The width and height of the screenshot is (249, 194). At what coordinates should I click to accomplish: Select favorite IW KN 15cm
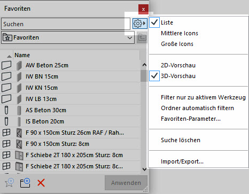(x=71, y=88)
